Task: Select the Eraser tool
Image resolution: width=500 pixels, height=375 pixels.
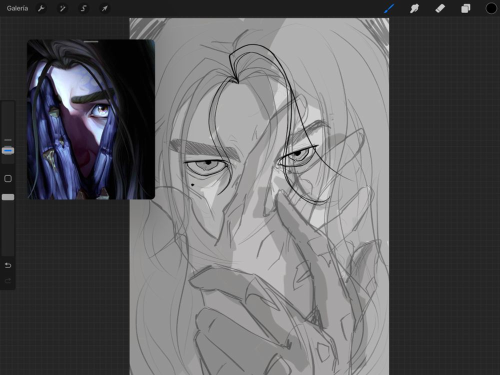Action: coord(440,8)
